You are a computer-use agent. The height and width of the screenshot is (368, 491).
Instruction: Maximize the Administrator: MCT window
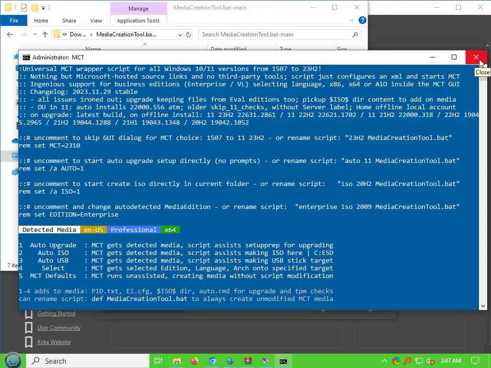click(x=454, y=57)
